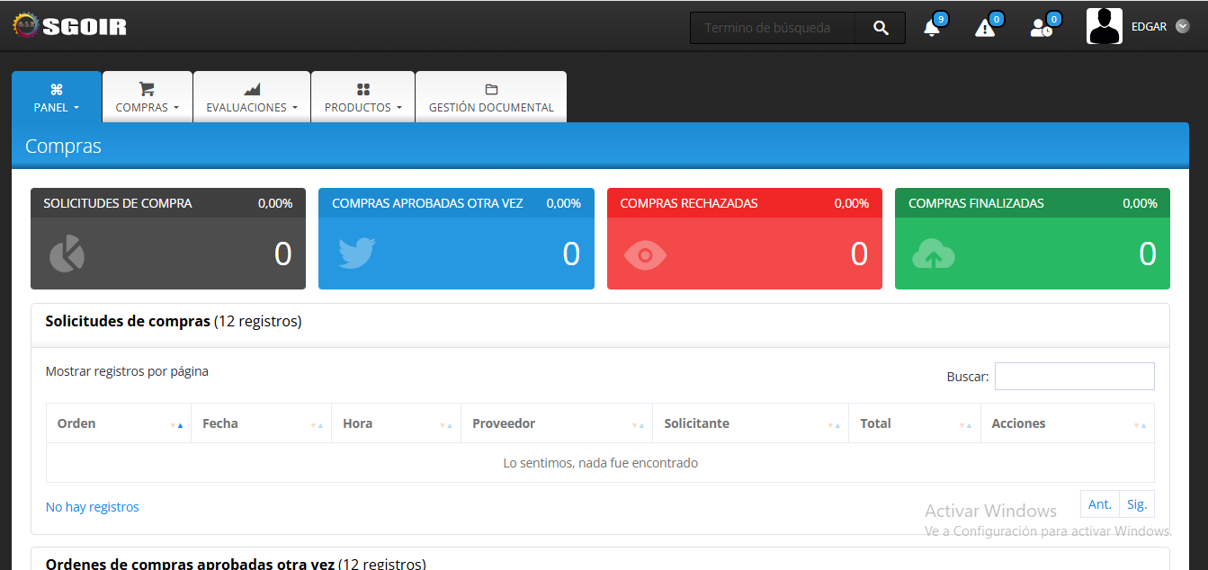Click the cloud upload icon in Compras Finalizadas
This screenshot has width=1208, height=570.
[933, 255]
